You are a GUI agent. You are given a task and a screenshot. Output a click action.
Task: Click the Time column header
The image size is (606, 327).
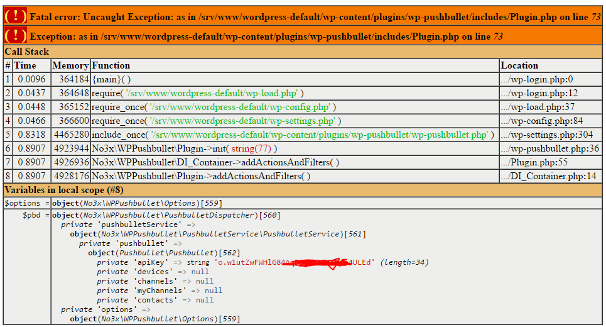click(25, 65)
